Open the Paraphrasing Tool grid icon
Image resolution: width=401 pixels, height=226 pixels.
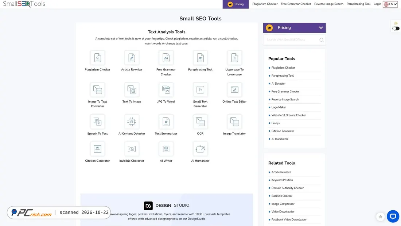tap(200, 58)
